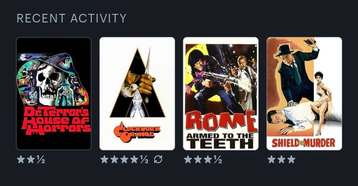
Task: Click the red ROME title on the poster
Action: [221, 121]
